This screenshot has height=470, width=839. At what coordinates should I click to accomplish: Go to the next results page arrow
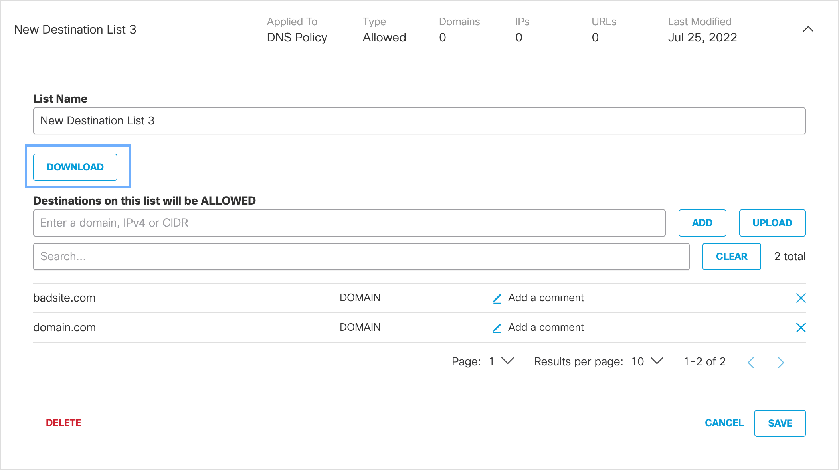point(781,362)
